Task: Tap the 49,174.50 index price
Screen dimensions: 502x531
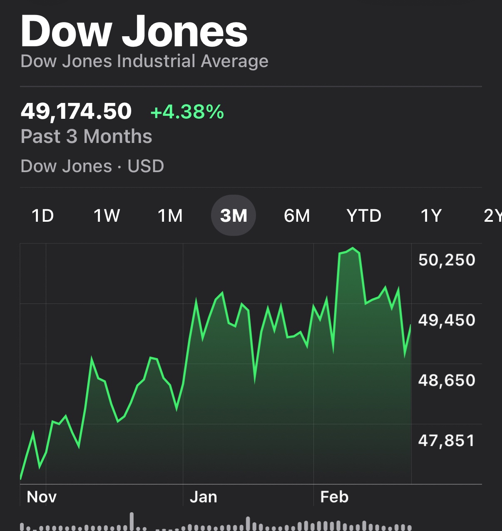Action: click(x=76, y=111)
